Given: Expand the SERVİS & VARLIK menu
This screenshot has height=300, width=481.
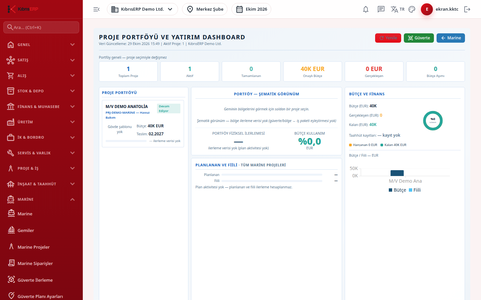Looking at the screenshot, I should coord(41,153).
